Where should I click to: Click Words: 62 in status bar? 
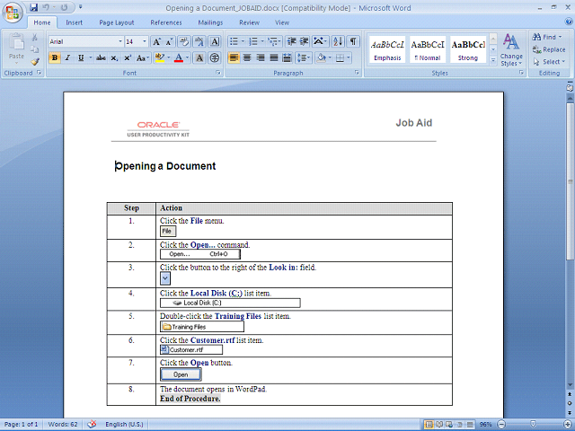tap(63, 425)
